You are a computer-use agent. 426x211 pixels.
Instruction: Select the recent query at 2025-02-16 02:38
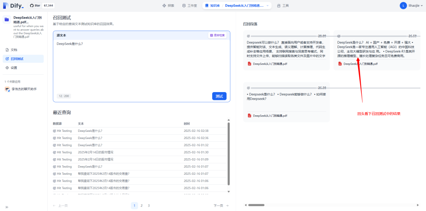click(140, 131)
